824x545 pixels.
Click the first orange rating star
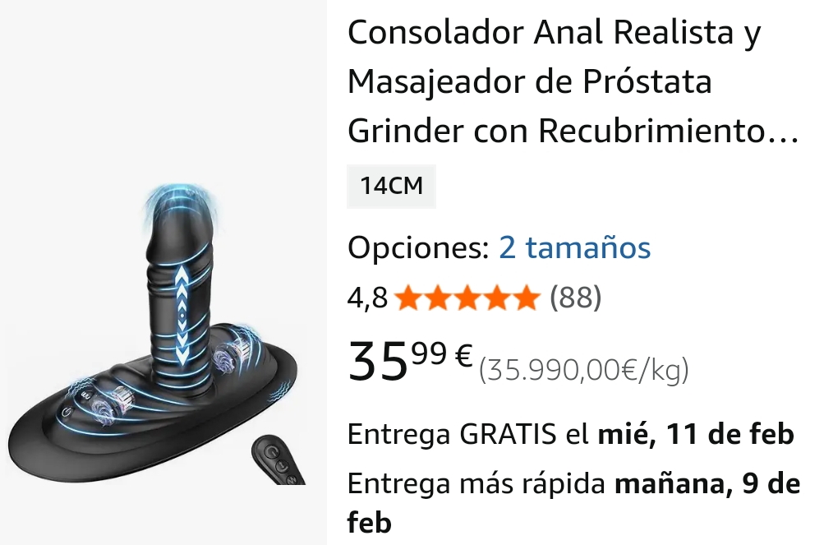point(408,298)
